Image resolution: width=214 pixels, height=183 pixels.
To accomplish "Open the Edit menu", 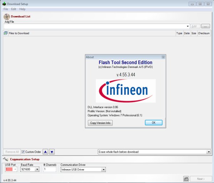I will [14, 9].
